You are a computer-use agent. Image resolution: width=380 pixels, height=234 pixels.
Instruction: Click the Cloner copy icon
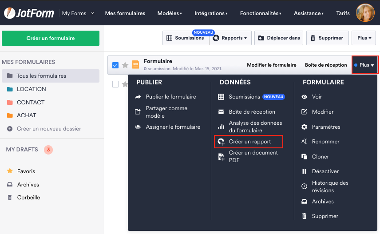[x=304, y=157]
